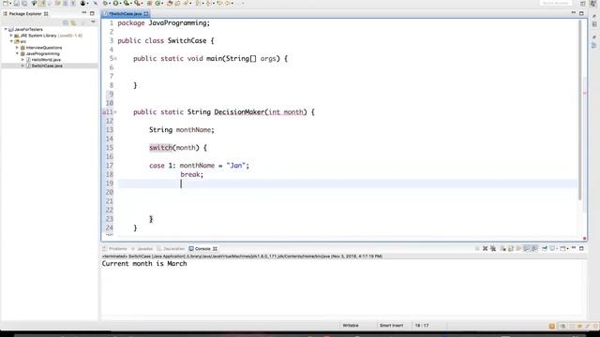Switch to the Console tab
Screen dimensions: 600x337
point(202,249)
